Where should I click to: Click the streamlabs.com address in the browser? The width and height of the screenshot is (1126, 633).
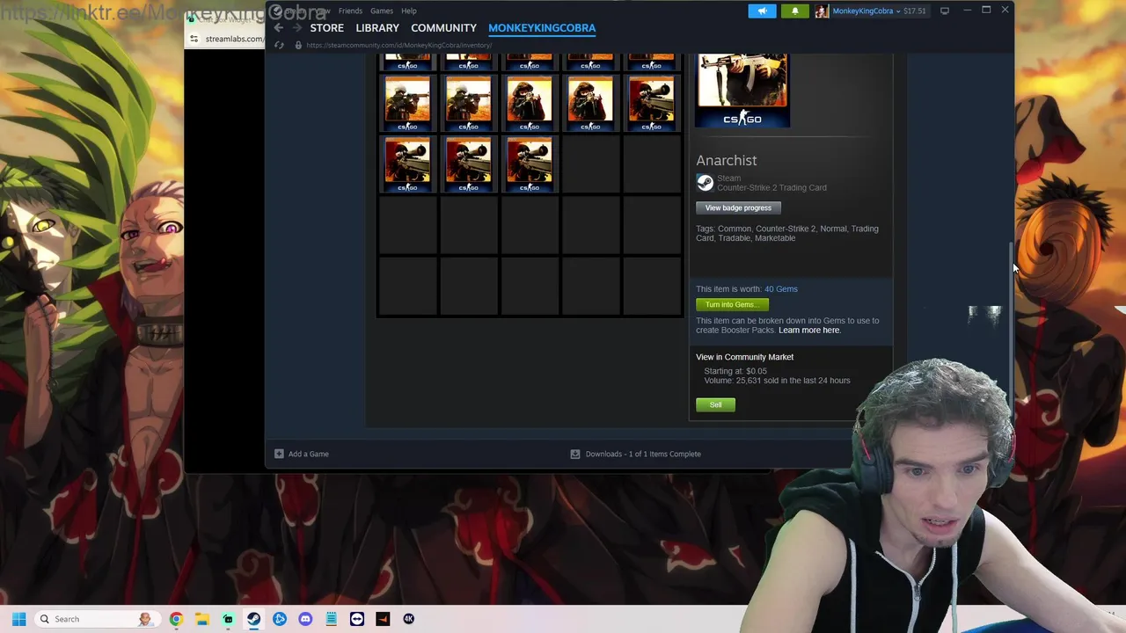point(234,39)
